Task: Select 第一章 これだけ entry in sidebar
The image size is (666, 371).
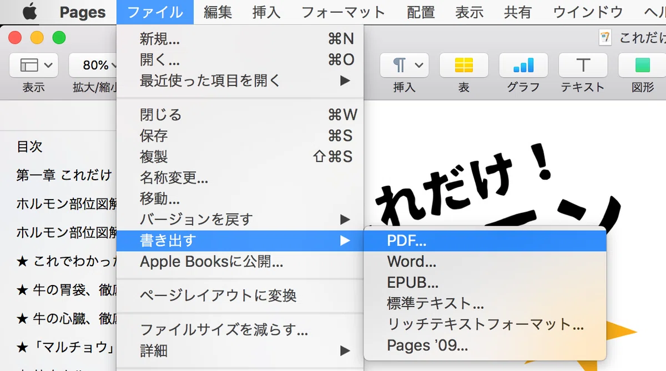Action: click(64, 175)
